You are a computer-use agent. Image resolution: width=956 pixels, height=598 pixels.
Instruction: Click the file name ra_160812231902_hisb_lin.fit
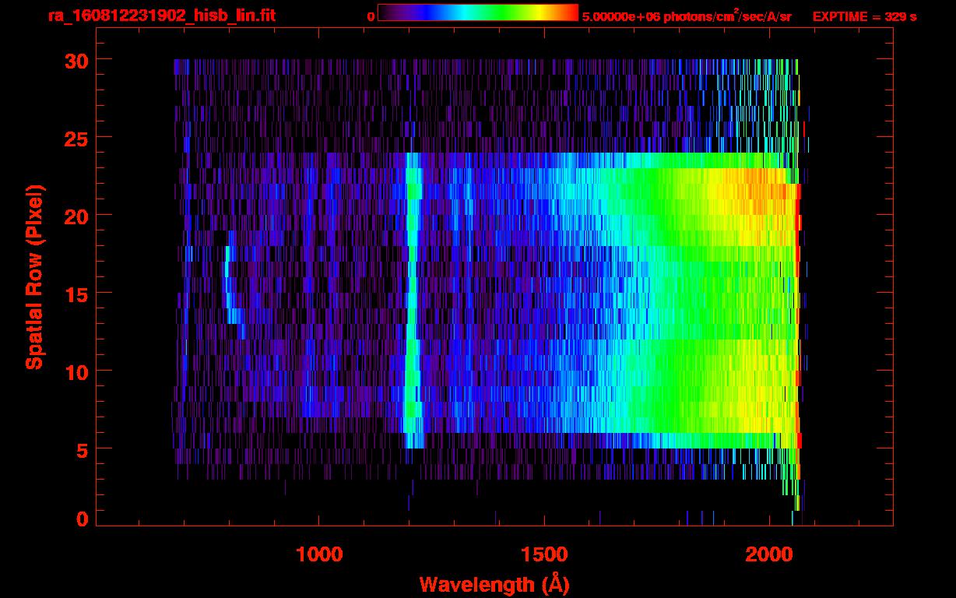[x=161, y=16]
